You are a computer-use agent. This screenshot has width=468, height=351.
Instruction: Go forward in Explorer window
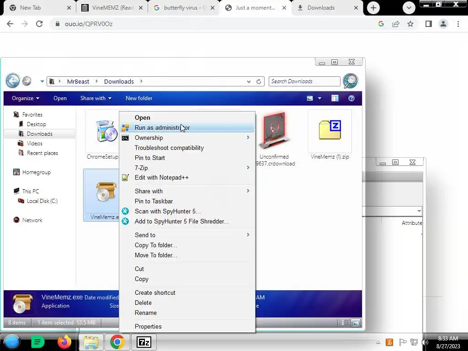pos(27,81)
